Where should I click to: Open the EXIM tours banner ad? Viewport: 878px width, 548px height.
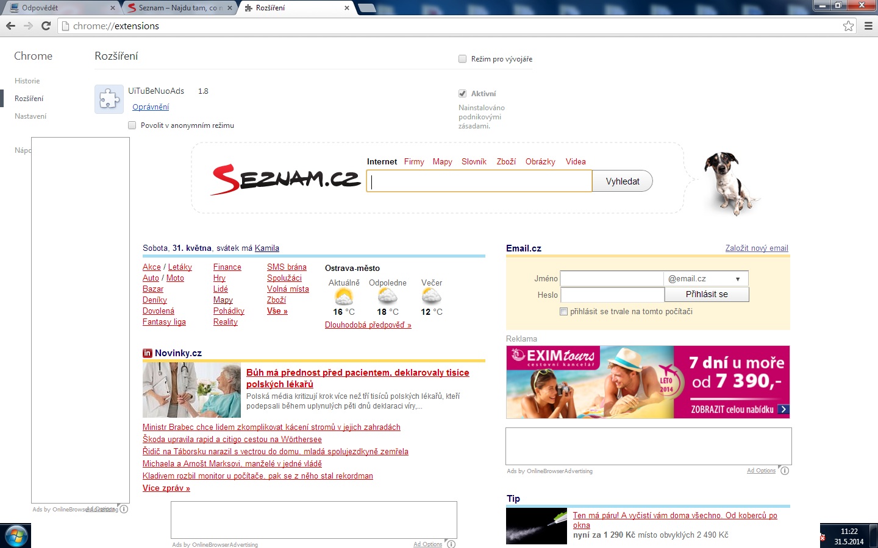point(648,382)
